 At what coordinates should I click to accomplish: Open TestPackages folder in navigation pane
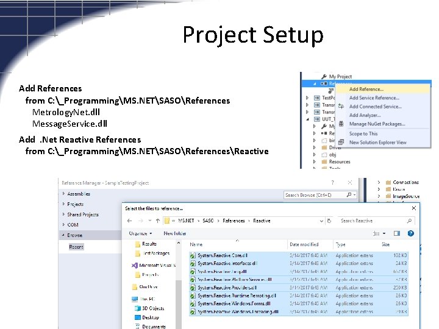pyautogui.click(x=152, y=253)
